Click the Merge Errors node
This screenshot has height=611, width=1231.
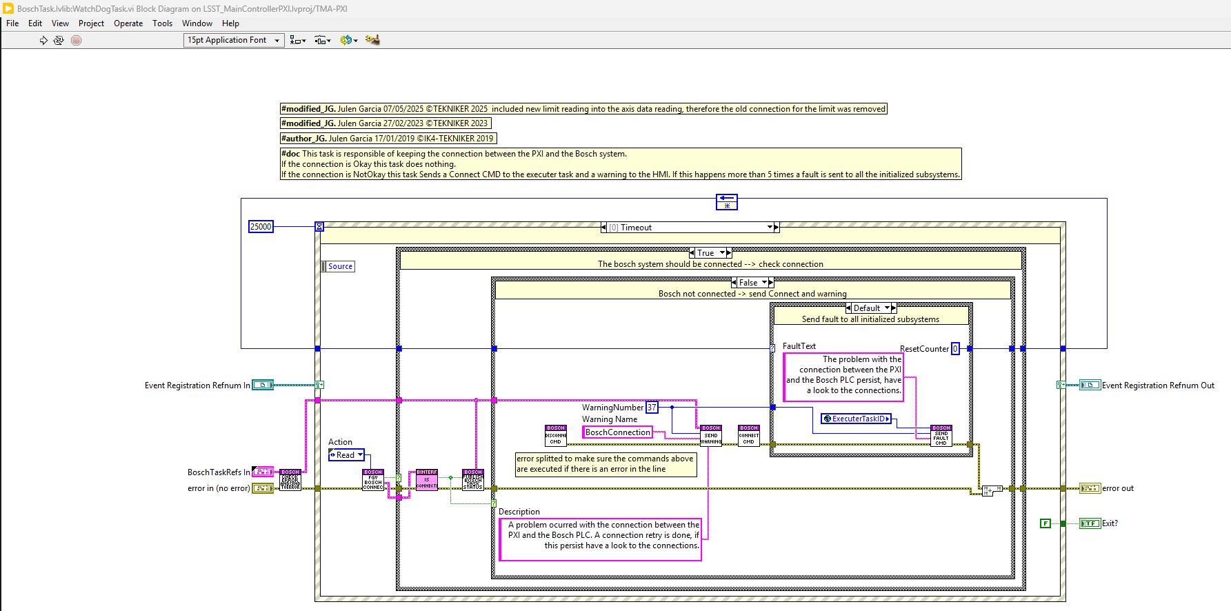[992, 491]
